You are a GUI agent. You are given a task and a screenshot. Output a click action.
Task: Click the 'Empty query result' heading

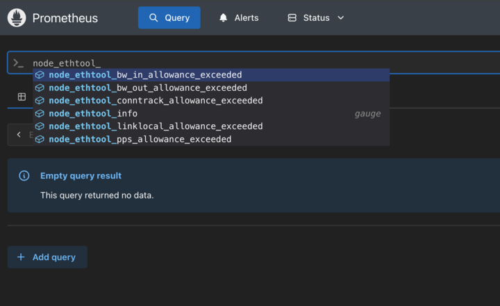pos(81,176)
